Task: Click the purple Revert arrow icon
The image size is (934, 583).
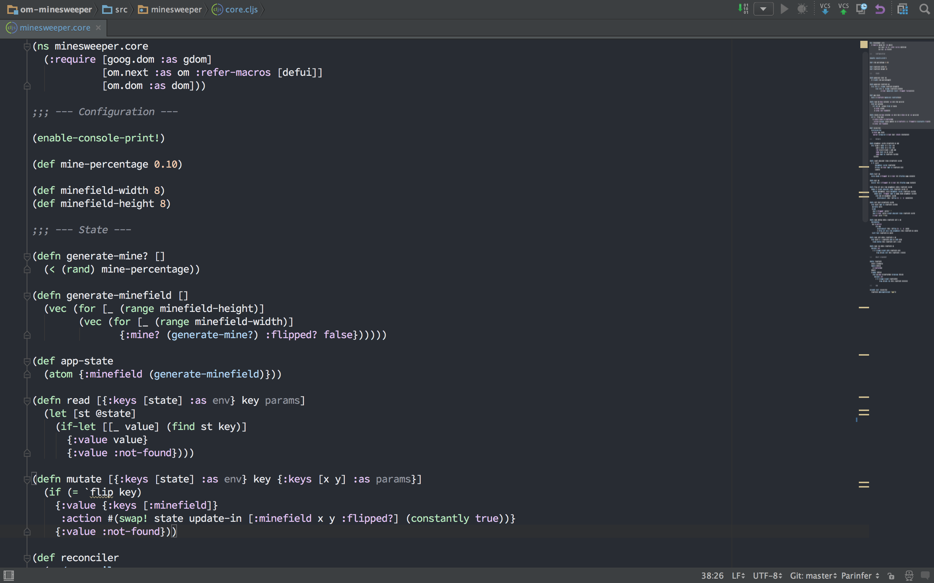Action: [880, 8]
